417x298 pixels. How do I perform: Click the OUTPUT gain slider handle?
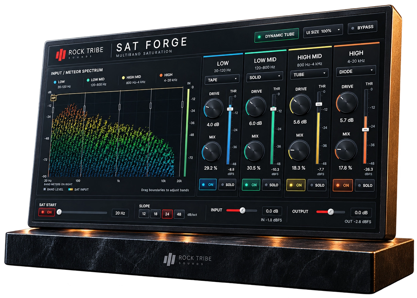click(331, 212)
